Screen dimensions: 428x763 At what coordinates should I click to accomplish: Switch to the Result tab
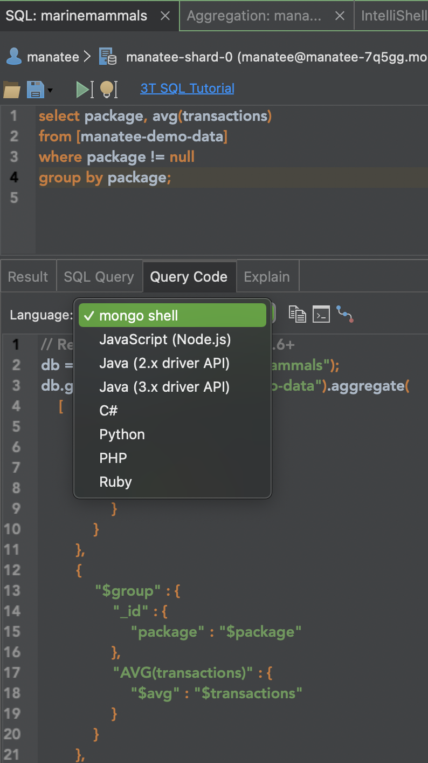point(28,277)
